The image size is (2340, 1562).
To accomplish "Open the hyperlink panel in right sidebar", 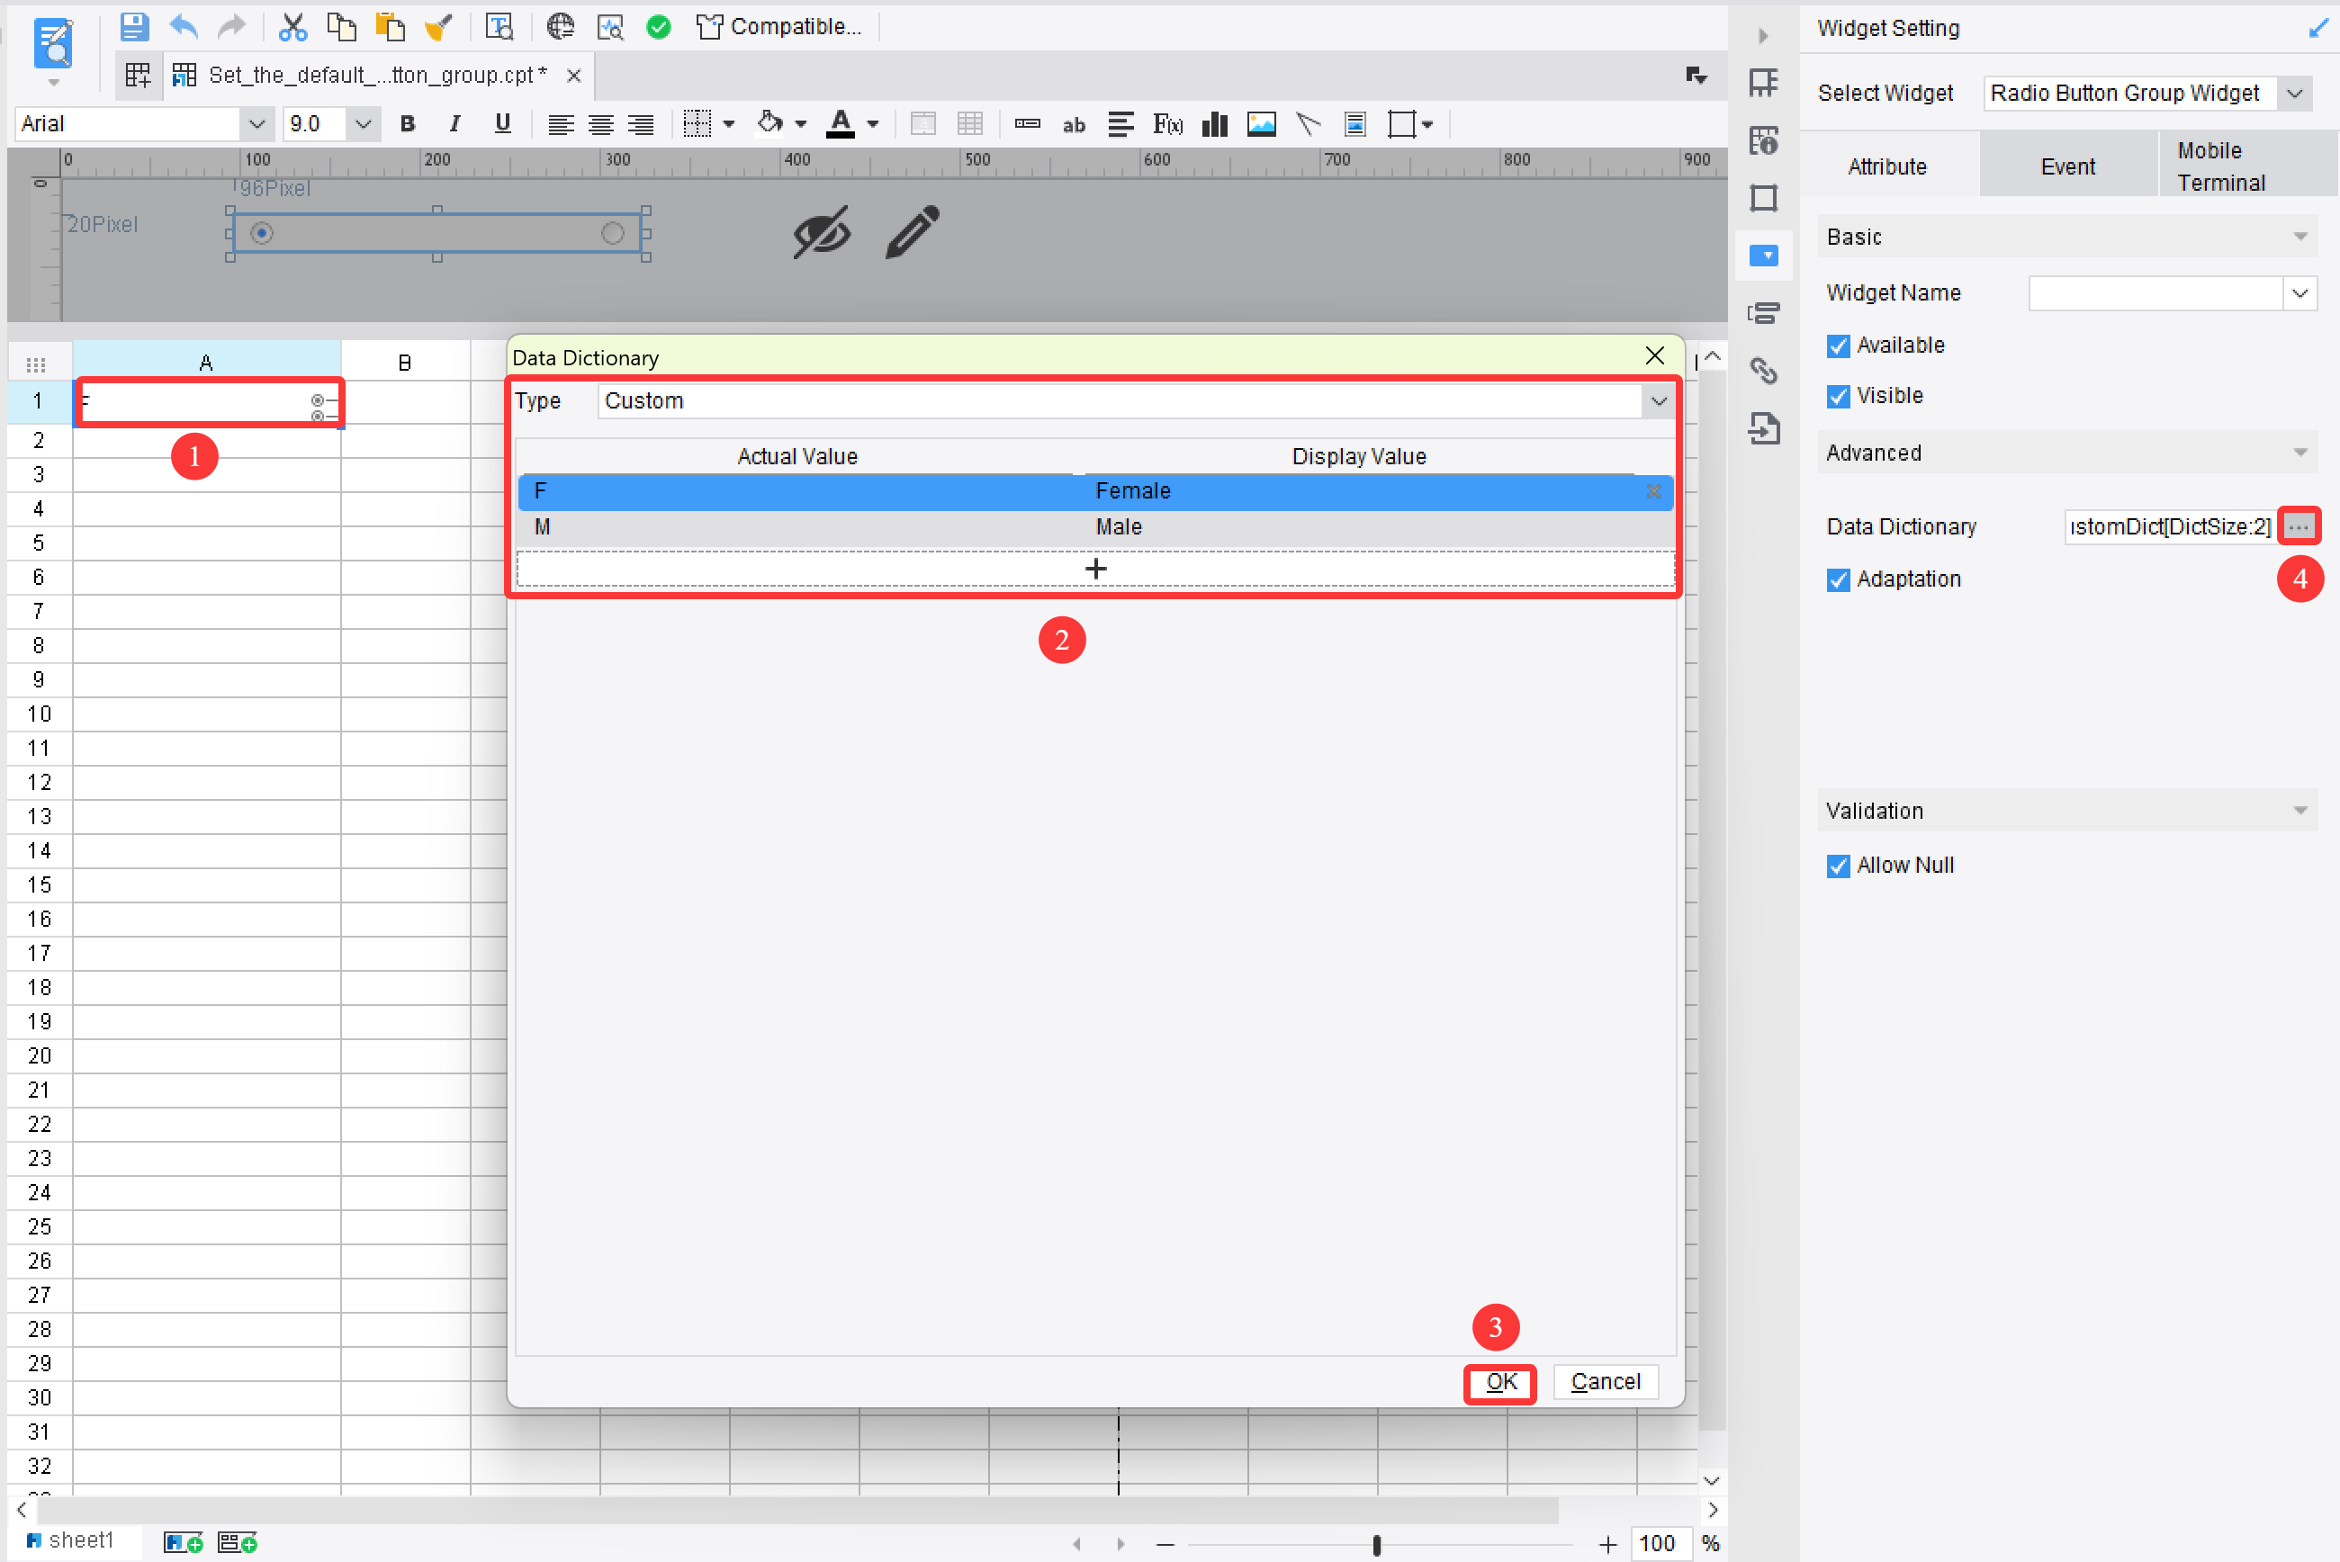I will pos(1764,371).
